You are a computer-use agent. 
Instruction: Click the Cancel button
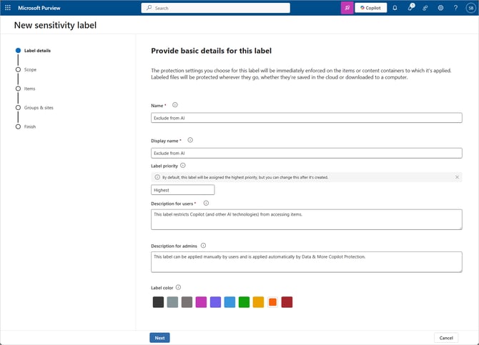point(446,338)
